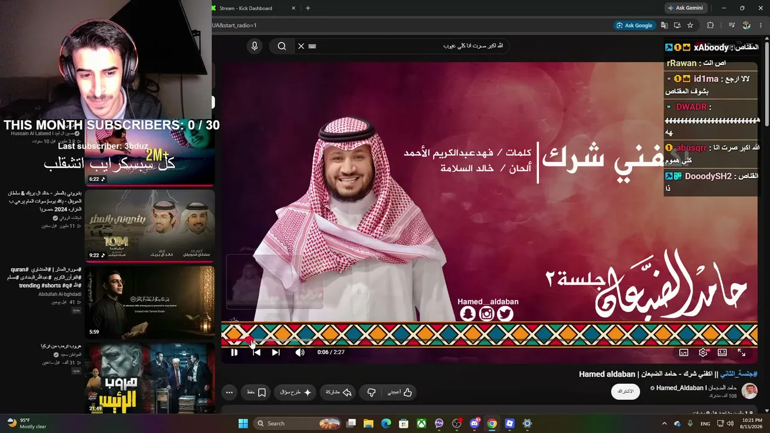Go to the previous video
The height and width of the screenshot is (433, 770).
[x=257, y=352]
